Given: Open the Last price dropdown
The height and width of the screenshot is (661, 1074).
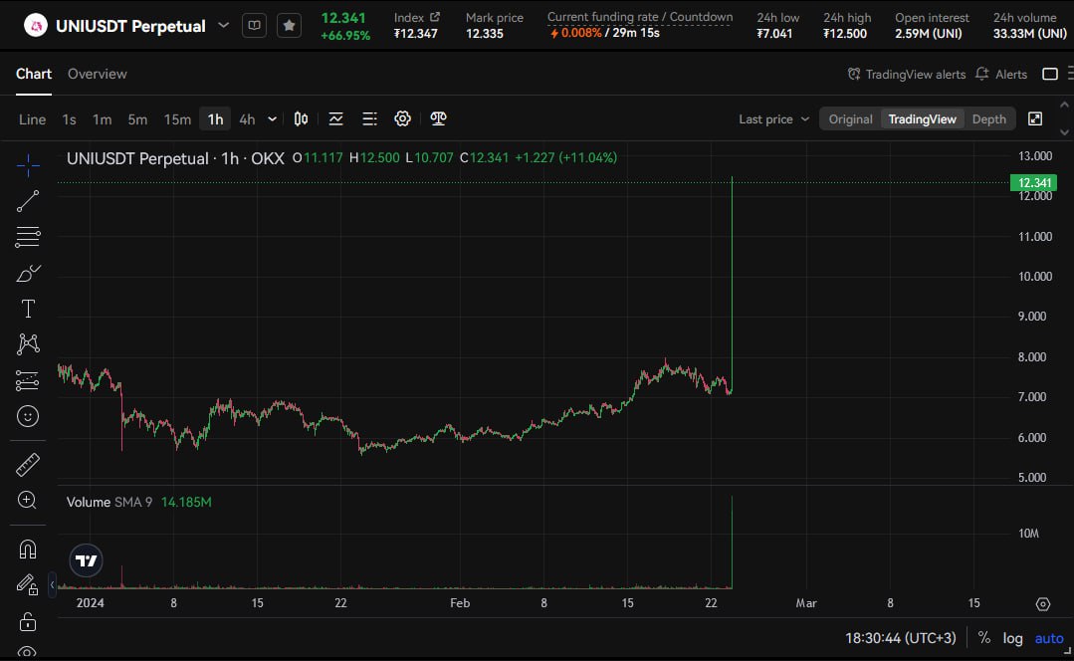Looking at the screenshot, I should click(x=774, y=119).
